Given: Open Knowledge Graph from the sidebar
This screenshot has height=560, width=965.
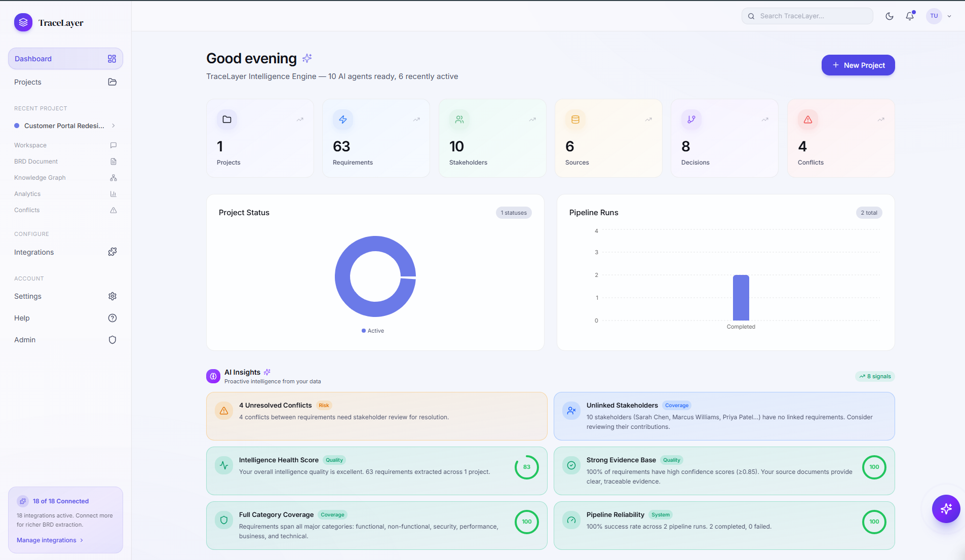Looking at the screenshot, I should pyautogui.click(x=40, y=178).
